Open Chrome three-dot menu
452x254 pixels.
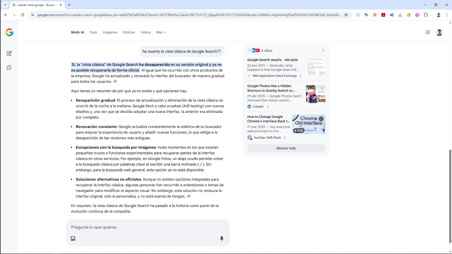coord(447,15)
